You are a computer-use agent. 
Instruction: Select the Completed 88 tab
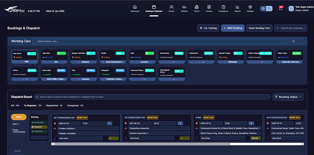tap(75, 105)
